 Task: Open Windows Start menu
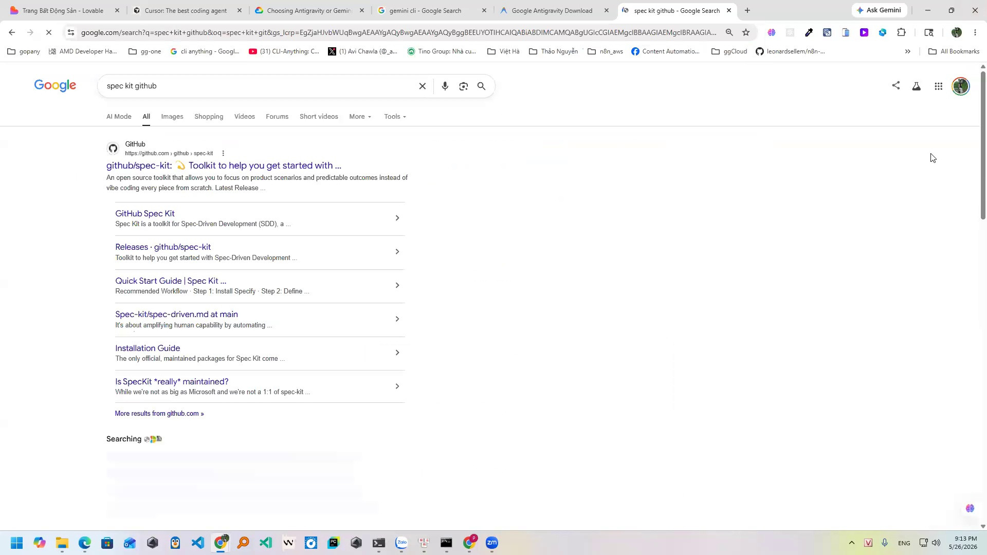click(x=16, y=543)
